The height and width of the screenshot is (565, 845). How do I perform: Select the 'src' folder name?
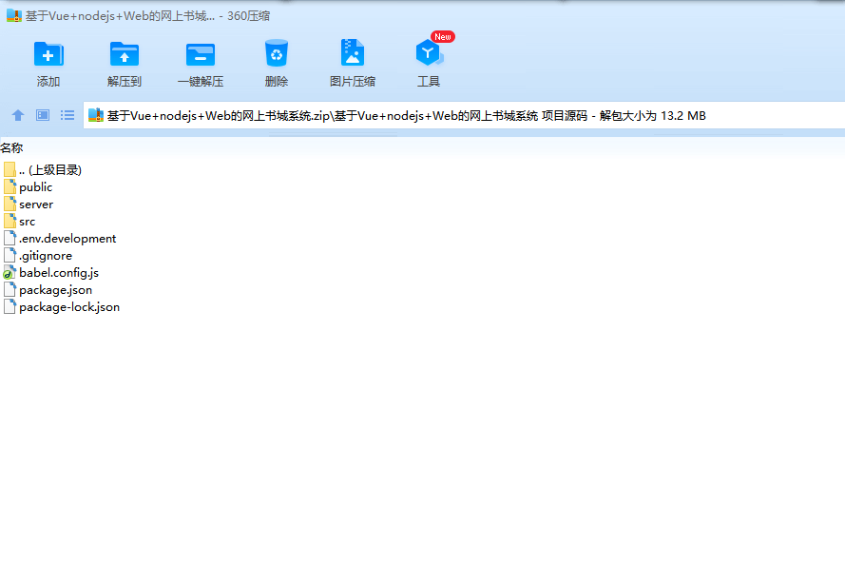tap(27, 222)
